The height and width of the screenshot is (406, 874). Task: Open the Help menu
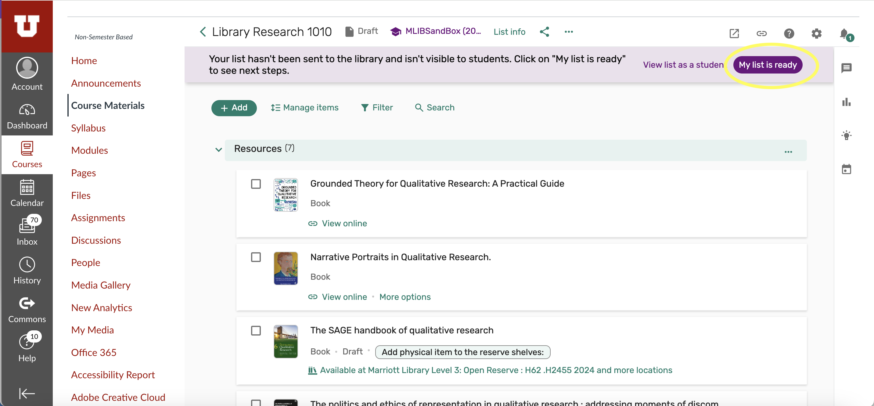[27, 347]
